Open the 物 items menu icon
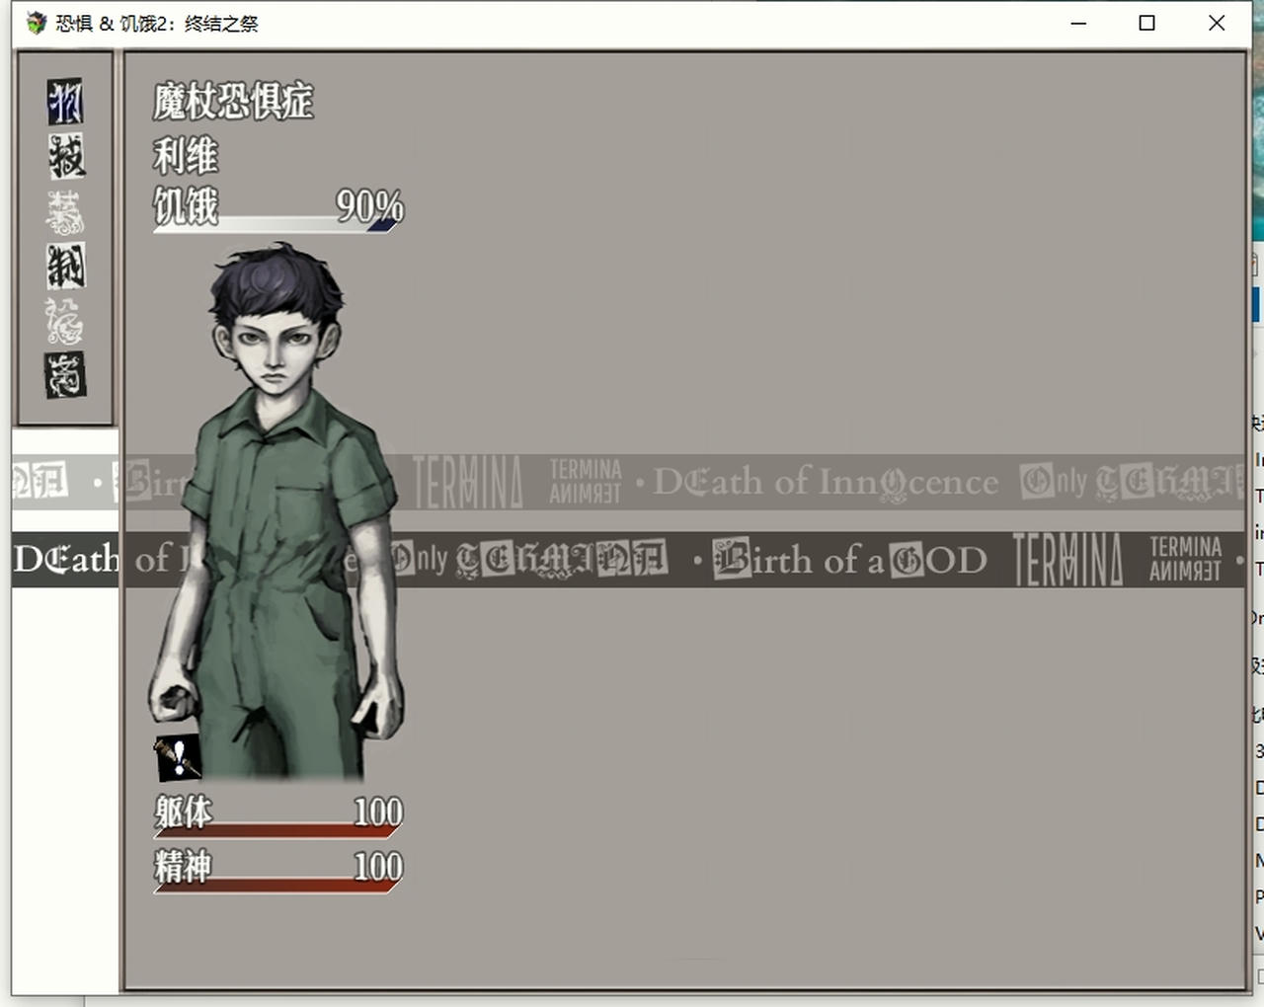This screenshot has height=1007, width=1264. coord(65,102)
